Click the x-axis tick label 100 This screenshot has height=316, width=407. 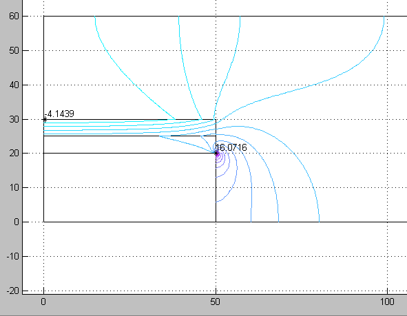(387, 302)
